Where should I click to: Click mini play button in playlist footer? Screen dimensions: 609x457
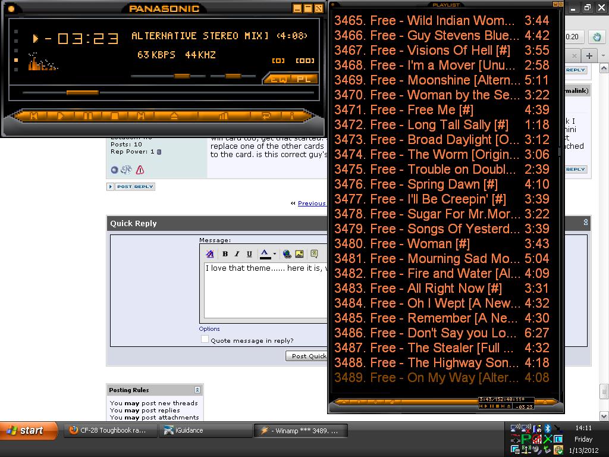pyautogui.click(x=486, y=406)
